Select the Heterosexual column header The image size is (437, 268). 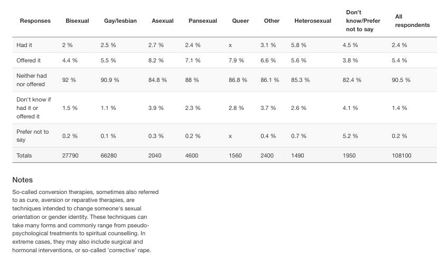[x=313, y=21]
